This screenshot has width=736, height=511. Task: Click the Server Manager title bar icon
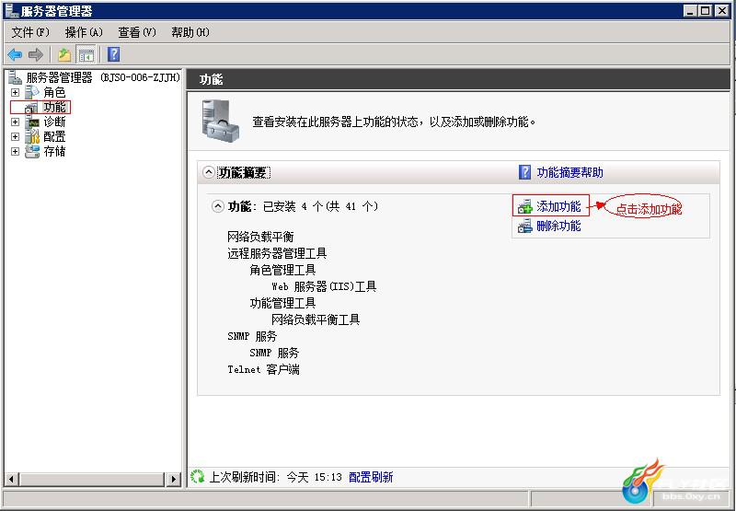point(11,10)
